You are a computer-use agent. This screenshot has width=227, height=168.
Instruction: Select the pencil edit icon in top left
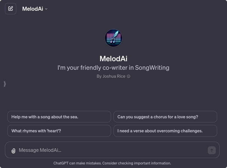click(10, 9)
